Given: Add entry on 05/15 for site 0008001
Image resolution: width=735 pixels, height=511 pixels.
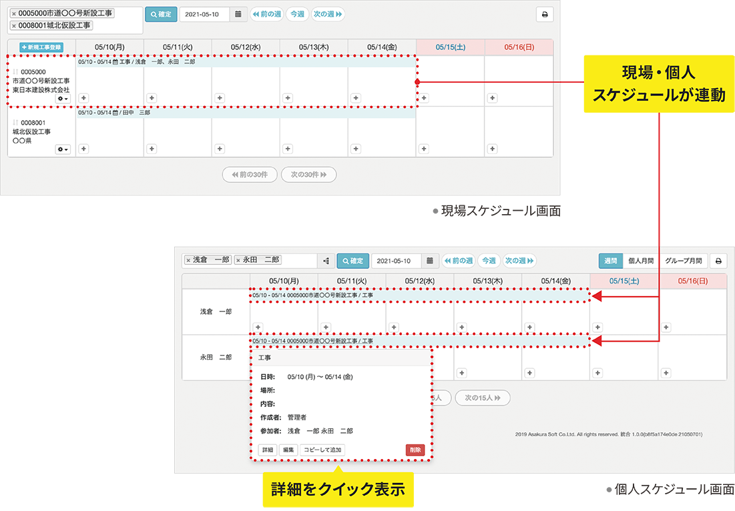Looking at the screenshot, I should pos(424,149).
